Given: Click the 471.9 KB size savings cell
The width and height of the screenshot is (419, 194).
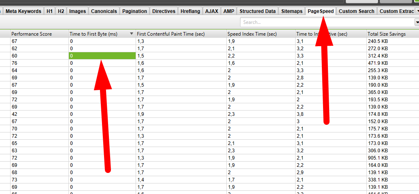Looking at the screenshot, I should (393, 63).
